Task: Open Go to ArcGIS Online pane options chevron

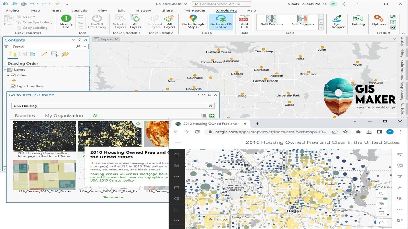Action: (x=204, y=95)
